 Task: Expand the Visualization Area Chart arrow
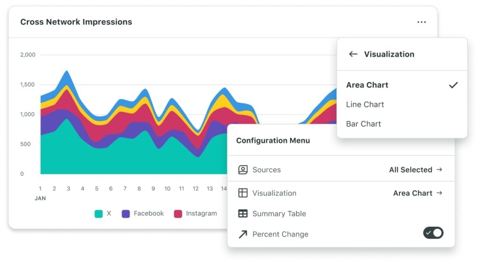(439, 193)
